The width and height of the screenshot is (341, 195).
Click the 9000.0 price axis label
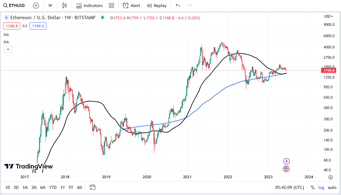tap(329, 25)
